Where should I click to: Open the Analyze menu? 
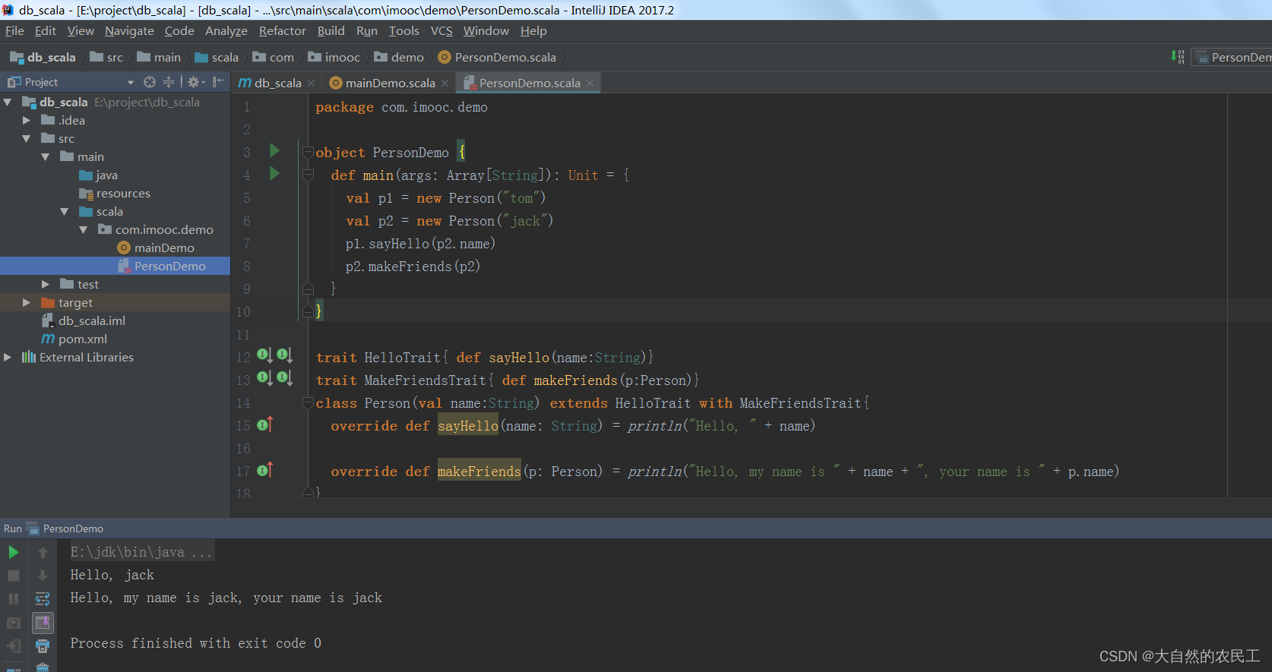226,31
